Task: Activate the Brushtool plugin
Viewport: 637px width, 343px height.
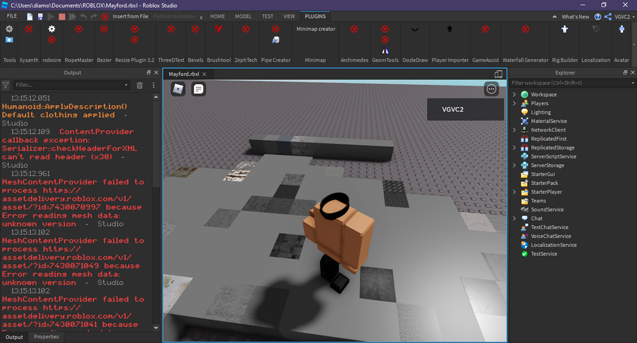Action: (x=218, y=29)
